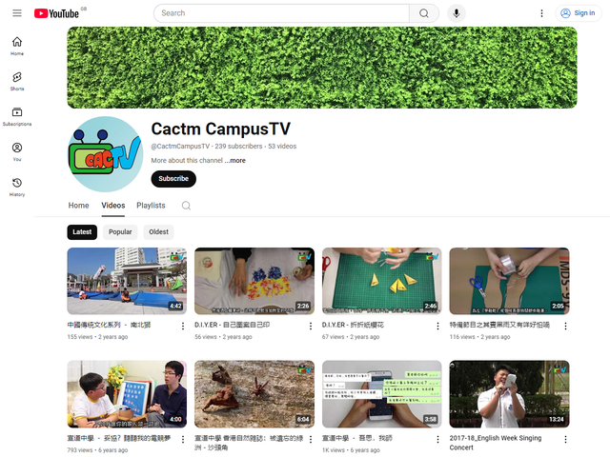Start voice search with microphone

457,13
